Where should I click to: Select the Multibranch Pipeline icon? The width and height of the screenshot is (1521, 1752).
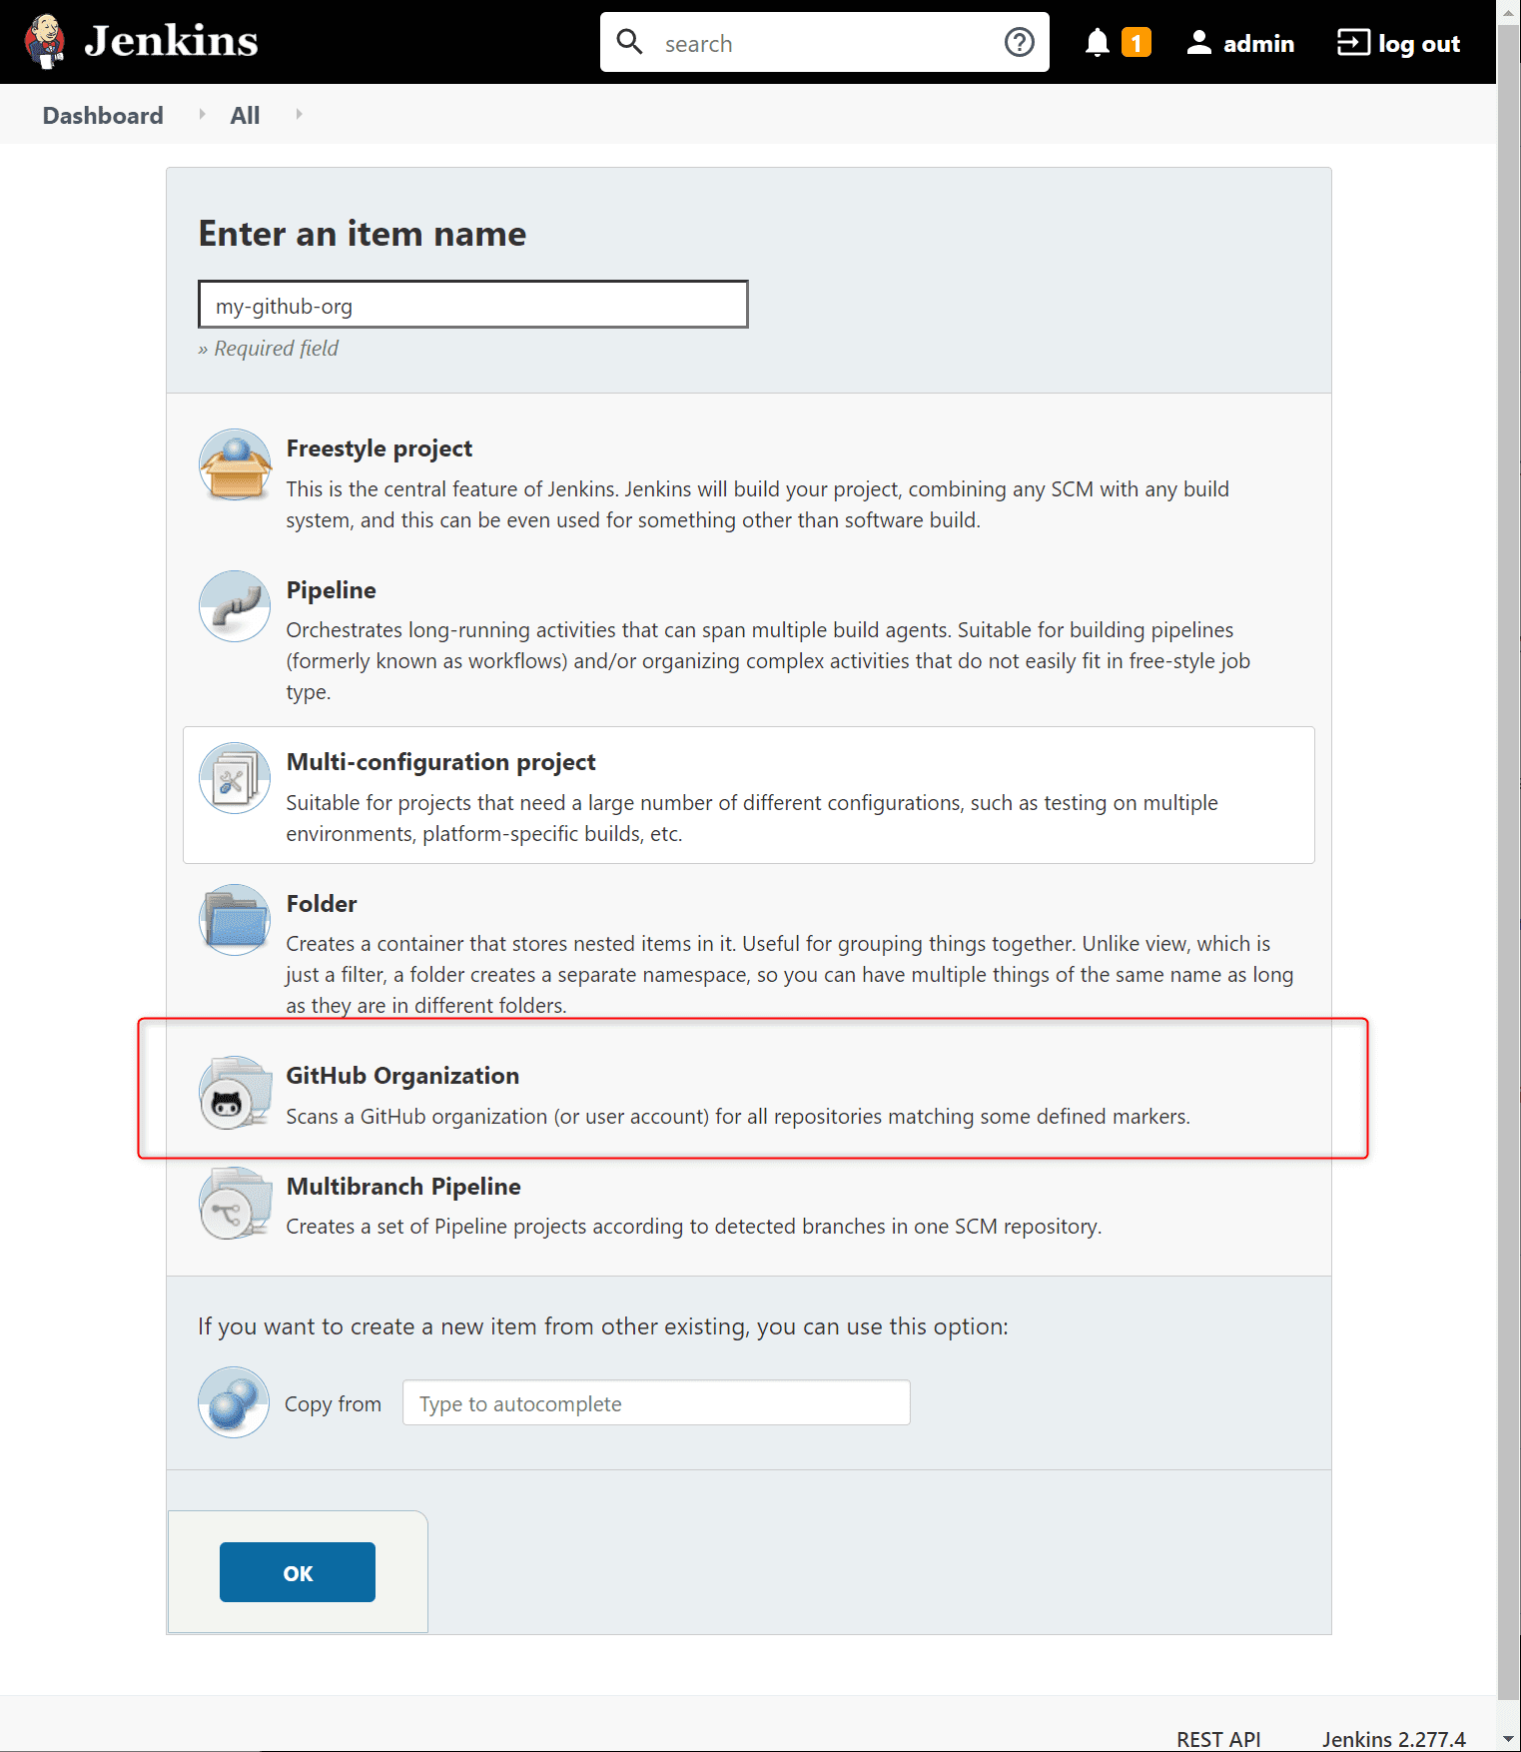(235, 1204)
